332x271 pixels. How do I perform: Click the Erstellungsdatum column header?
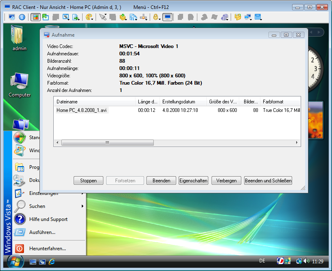pos(183,102)
